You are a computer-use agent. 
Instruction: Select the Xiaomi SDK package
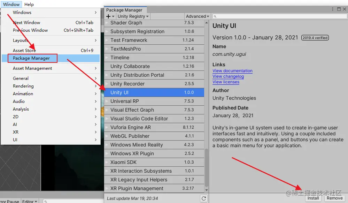click(x=154, y=162)
